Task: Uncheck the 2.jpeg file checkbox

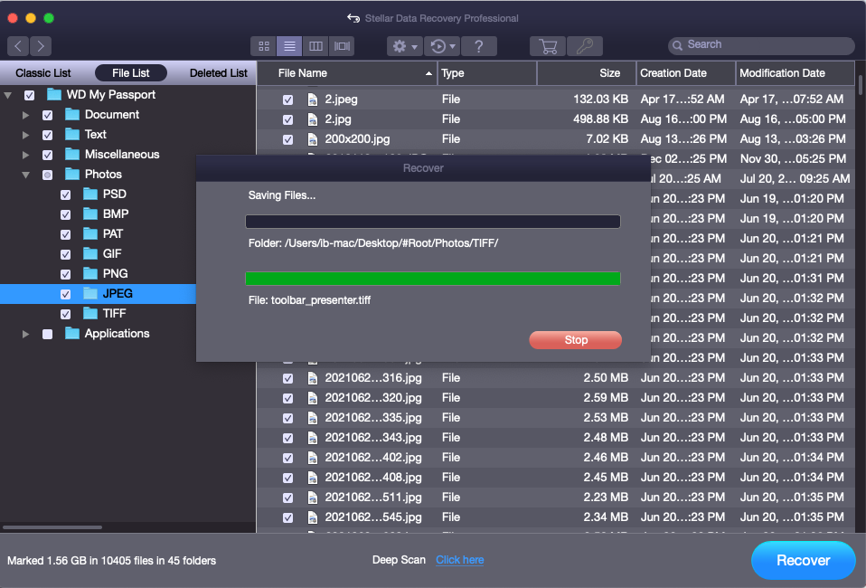Action: click(x=287, y=100)
